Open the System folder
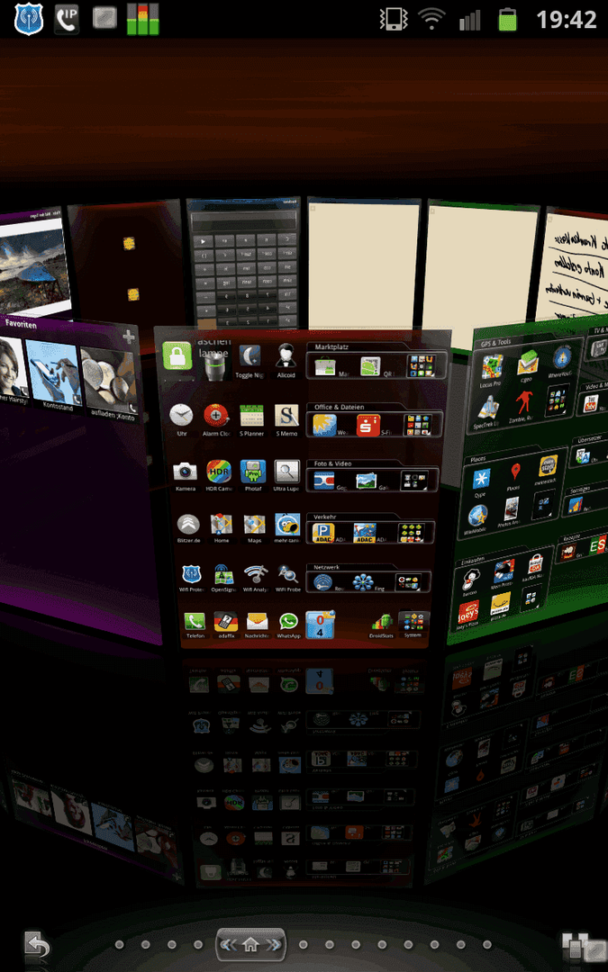 coord(413,623)
